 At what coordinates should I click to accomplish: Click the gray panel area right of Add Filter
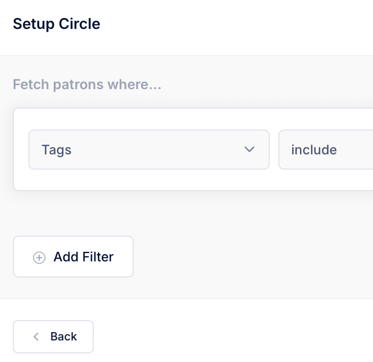point(253,257)
